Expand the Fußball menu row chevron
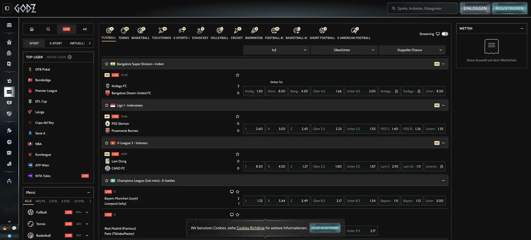 click(87, 212)
